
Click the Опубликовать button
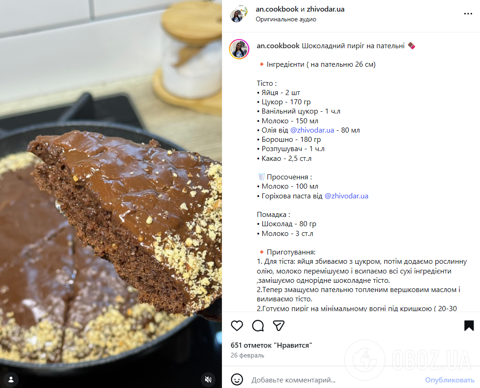449,380
